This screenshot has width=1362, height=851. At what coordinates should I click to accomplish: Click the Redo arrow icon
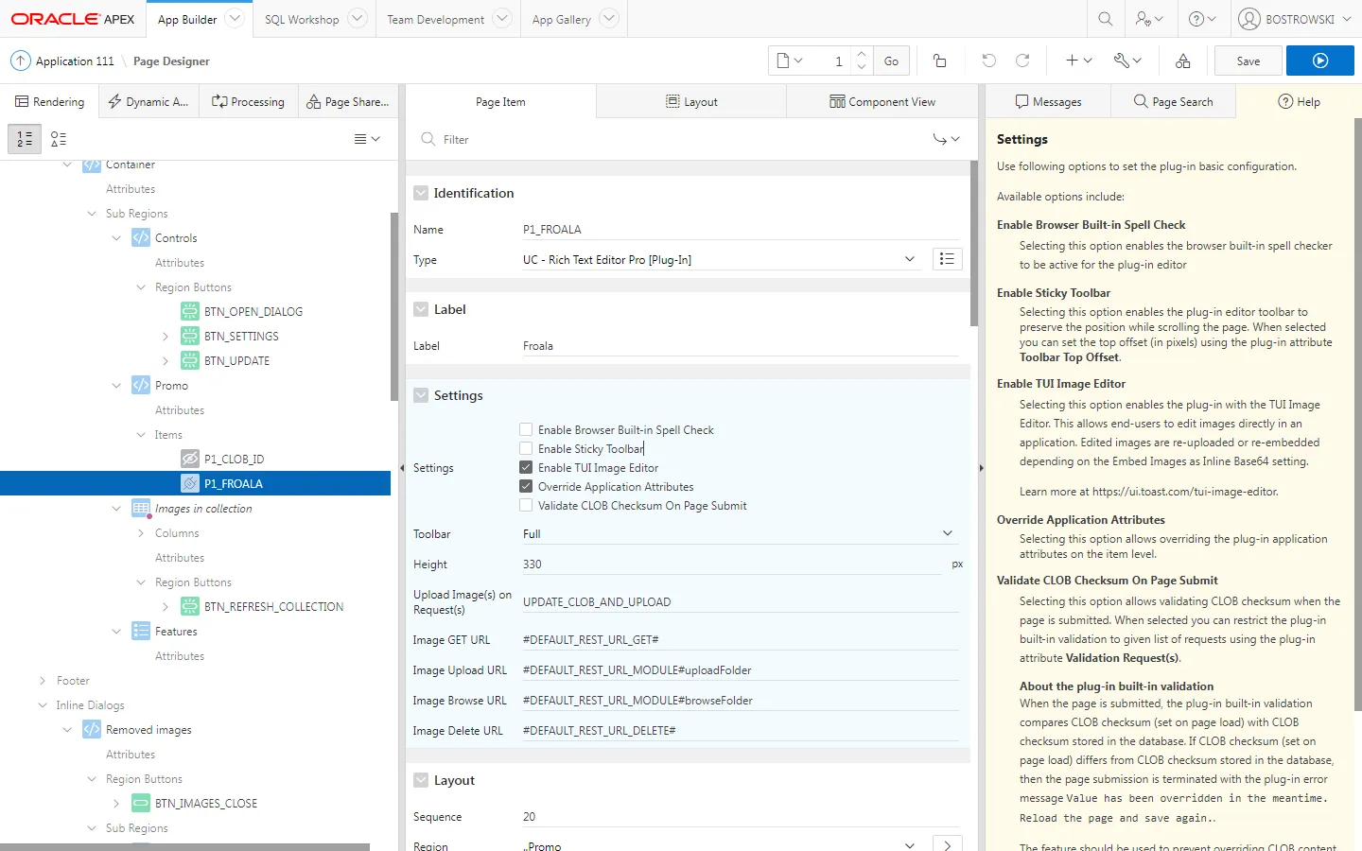1022,61
